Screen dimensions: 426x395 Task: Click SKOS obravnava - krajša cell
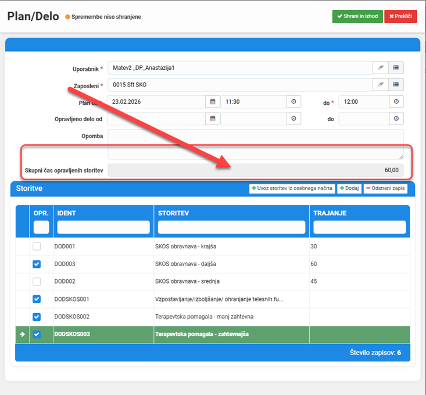231,247
